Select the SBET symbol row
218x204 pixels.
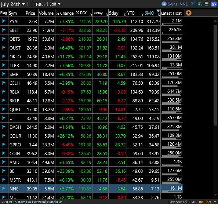(91, 30)
